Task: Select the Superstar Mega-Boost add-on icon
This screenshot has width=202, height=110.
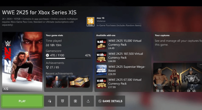Action: pyautogui.click(x=101, y=70)
